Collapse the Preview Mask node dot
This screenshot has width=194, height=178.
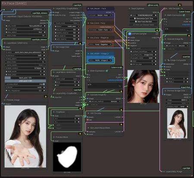pos(54,137)
